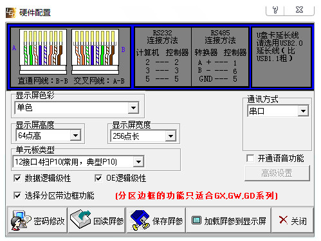Image resolution: width=321 pixels, height=241 pixels.
Task: Click the GND --- 5 RS485 row
Action: tap(218, 79)
